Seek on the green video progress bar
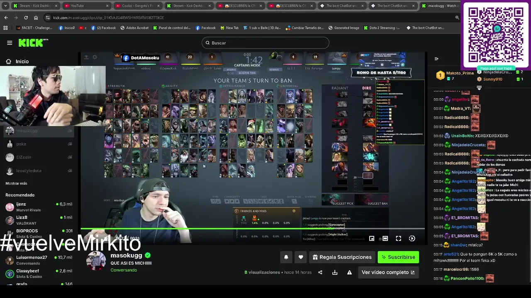531x298 pixels. [x=253, y=228]
